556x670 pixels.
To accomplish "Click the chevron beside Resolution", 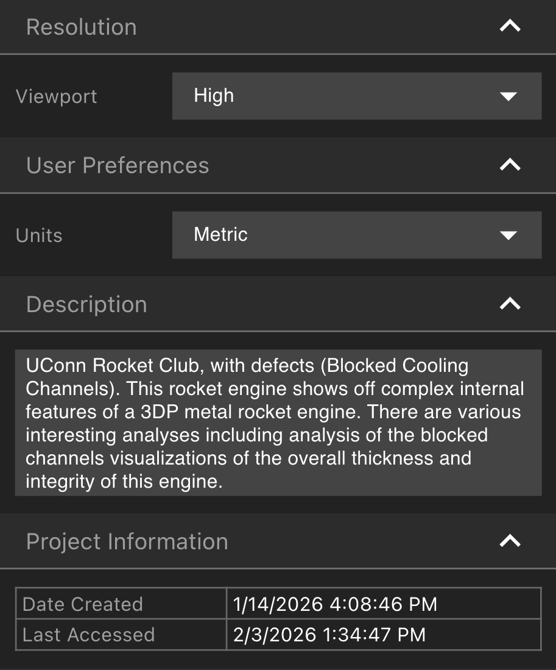I will [509, 26].
